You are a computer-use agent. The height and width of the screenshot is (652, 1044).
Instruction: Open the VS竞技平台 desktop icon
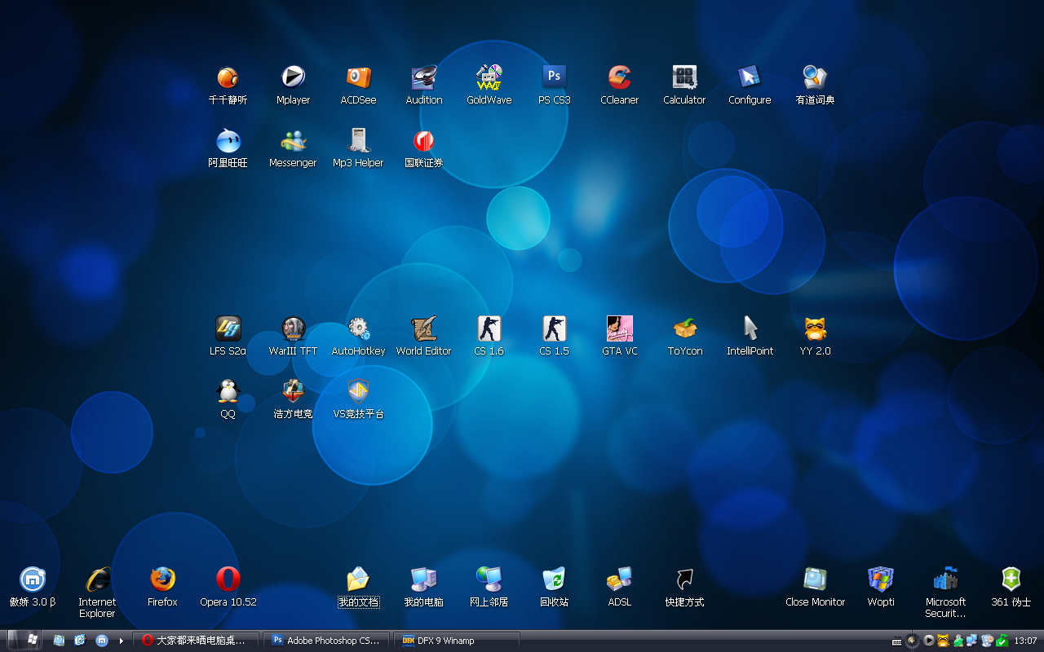[x=358, y=399]
